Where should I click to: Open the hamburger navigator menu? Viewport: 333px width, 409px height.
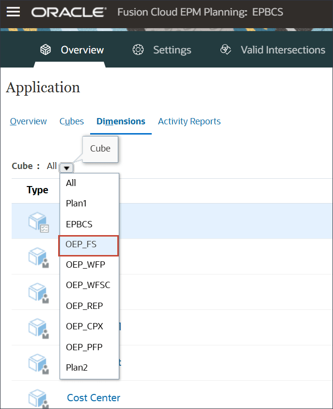13,12
